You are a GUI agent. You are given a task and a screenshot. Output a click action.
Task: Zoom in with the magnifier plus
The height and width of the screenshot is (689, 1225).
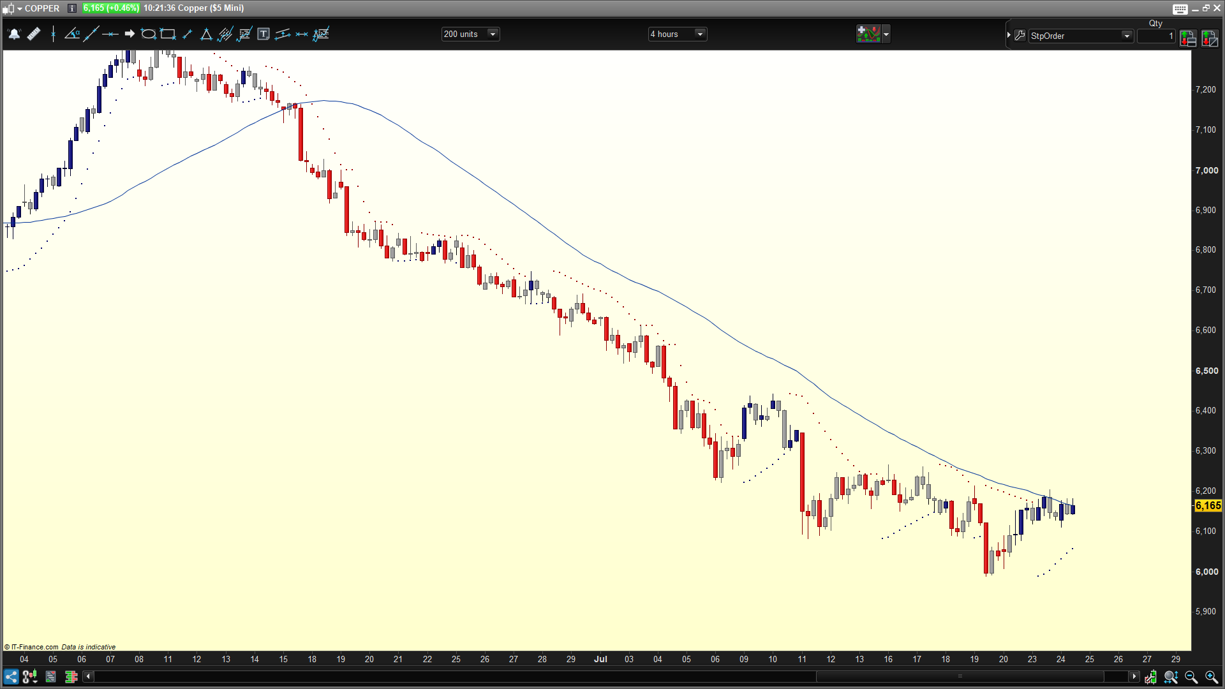(1211, 677)
